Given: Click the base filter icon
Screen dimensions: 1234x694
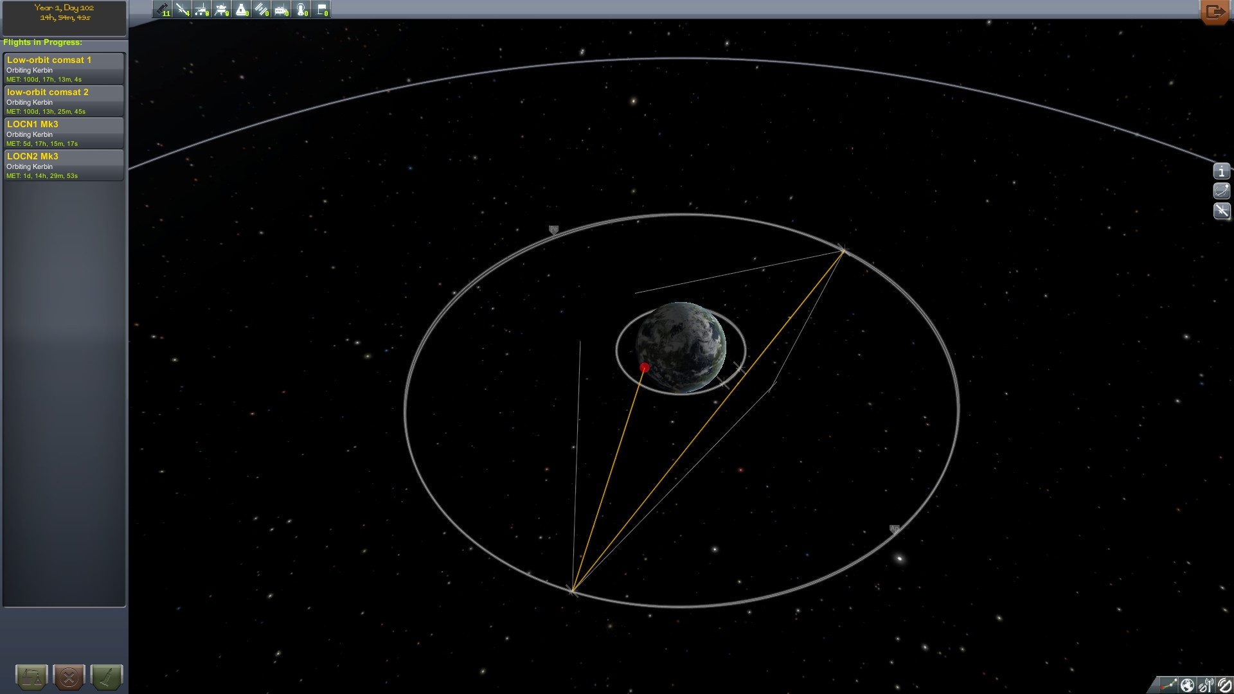Looking at the screenshot, I should tap(282, 10).
